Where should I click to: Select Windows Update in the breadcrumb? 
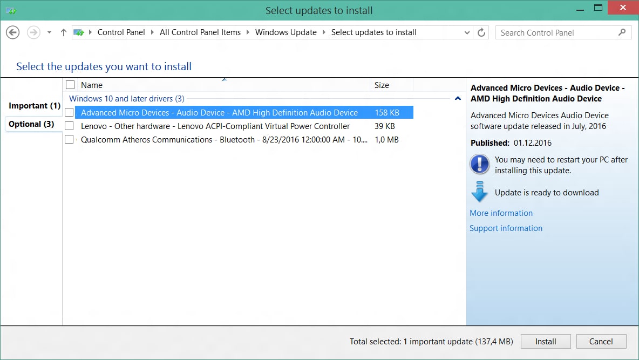285,32
